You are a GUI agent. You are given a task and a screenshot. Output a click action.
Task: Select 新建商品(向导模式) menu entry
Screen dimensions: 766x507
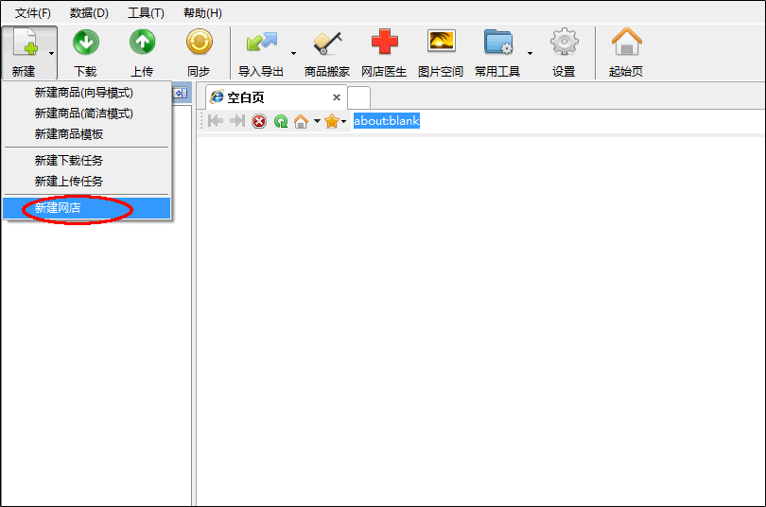[86, 93]
